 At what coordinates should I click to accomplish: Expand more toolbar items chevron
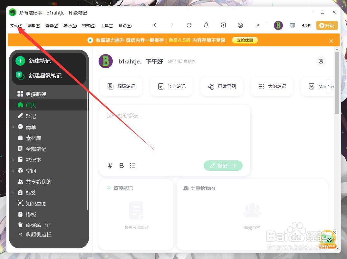pos(258,25)
